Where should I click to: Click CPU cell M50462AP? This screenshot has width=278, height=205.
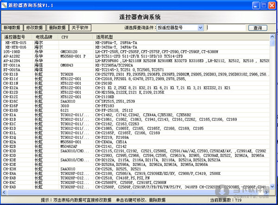coord(69,147)
